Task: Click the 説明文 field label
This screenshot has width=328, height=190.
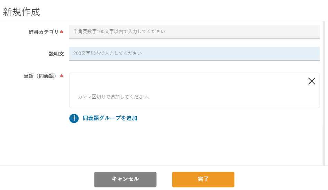Action: click(x=56, y=54)
